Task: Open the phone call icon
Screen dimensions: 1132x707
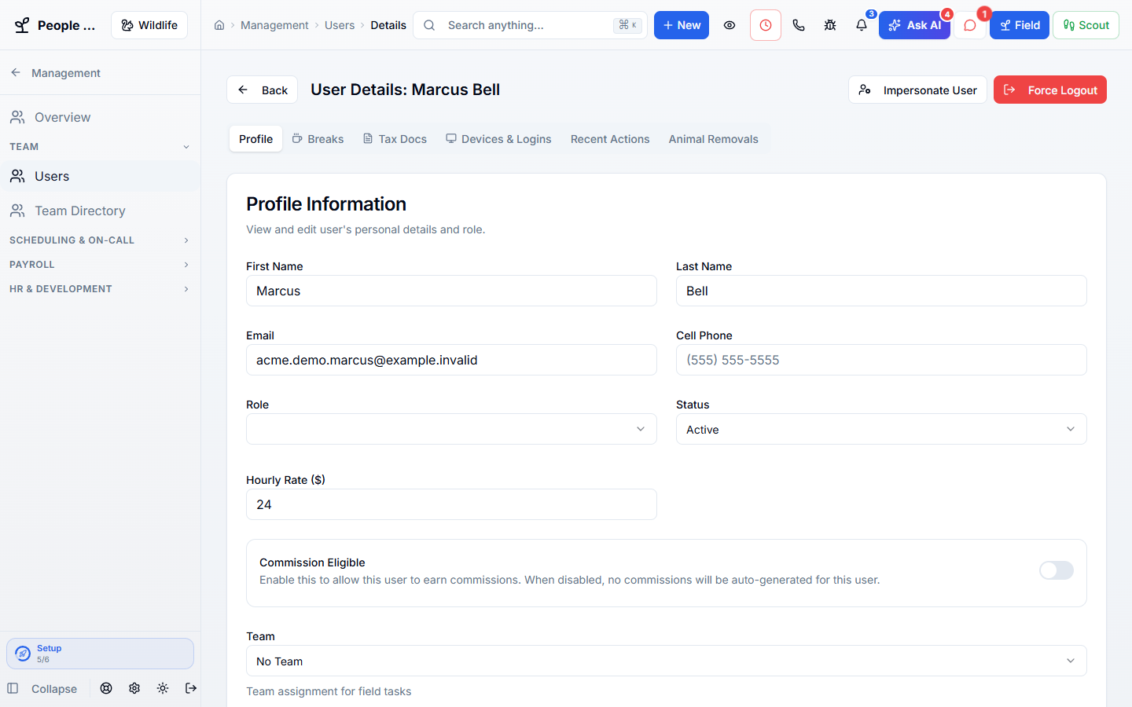Action: [799, 25]
